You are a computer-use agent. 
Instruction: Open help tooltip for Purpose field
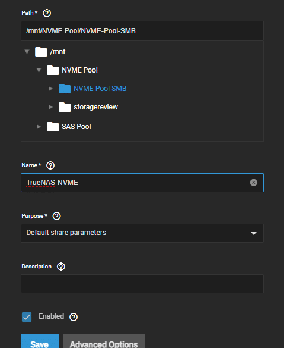point(56,216)
